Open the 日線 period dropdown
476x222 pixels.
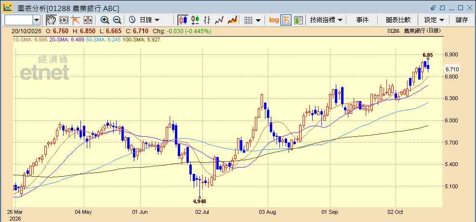tap(149, 20)
